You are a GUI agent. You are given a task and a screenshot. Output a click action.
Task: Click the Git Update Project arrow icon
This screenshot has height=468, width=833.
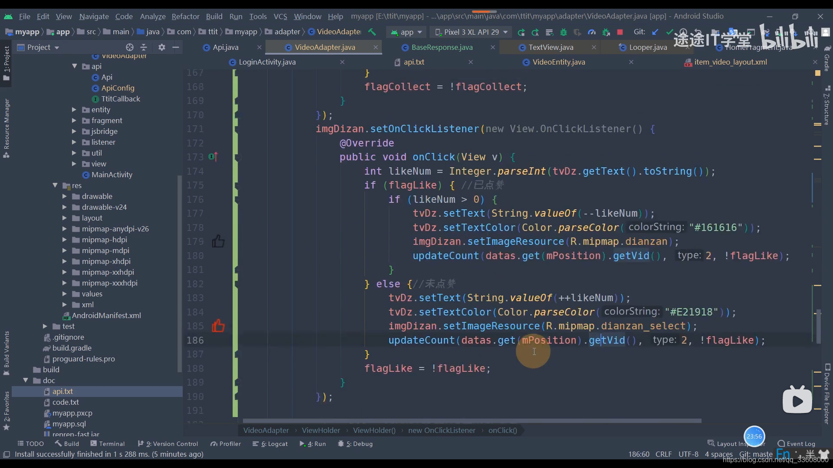click(656, 32)
